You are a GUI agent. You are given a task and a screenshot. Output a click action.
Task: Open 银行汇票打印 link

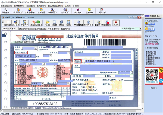151,54
